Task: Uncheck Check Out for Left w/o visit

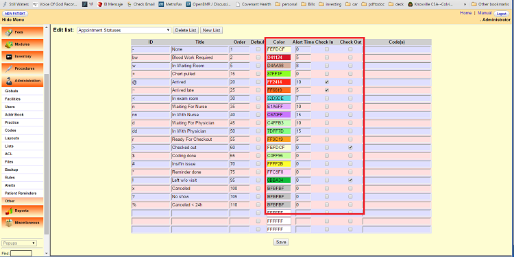Action: point(350,180)
